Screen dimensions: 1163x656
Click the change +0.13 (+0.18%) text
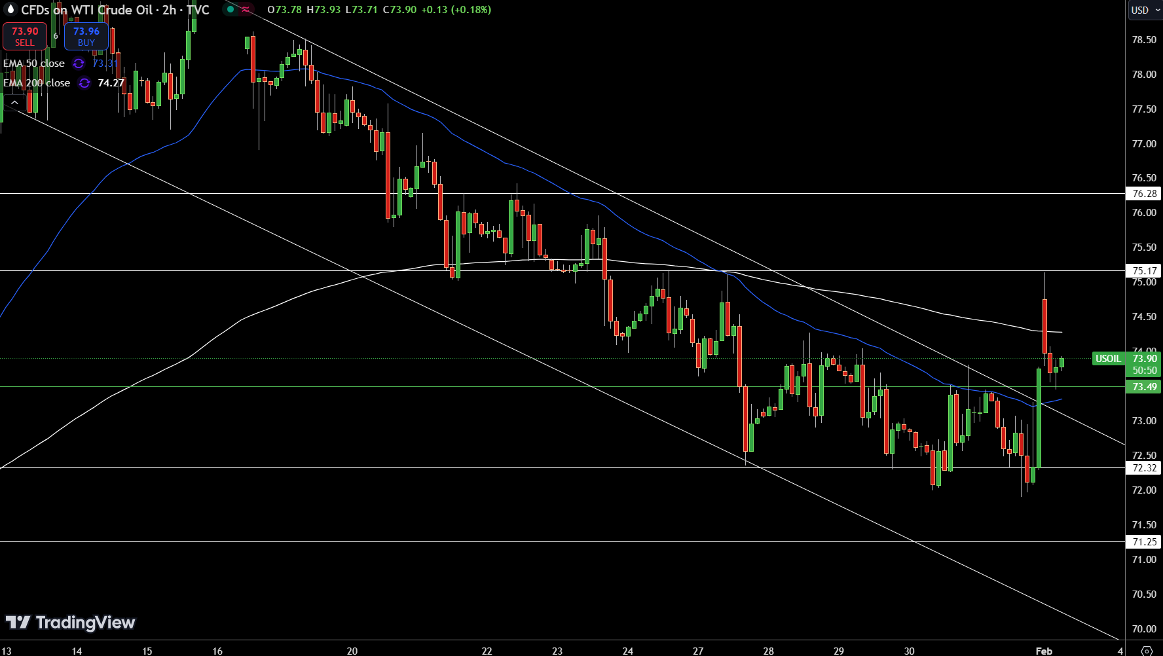(x=456, y=10)
